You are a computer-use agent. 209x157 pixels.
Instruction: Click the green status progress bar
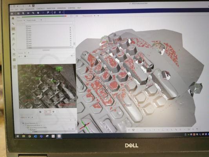click(x=44, y=16)
